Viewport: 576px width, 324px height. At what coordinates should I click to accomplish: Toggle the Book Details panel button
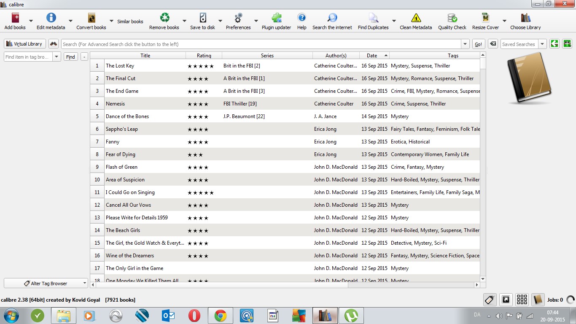(x=538, y=300)
